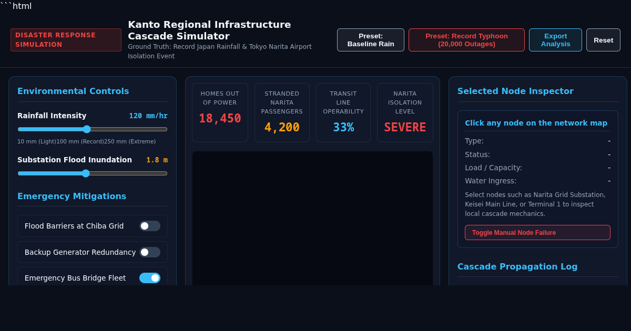This screenshot has width=631, height=331.
Task: Click the Type row label
Action: [x=474, y=141]
